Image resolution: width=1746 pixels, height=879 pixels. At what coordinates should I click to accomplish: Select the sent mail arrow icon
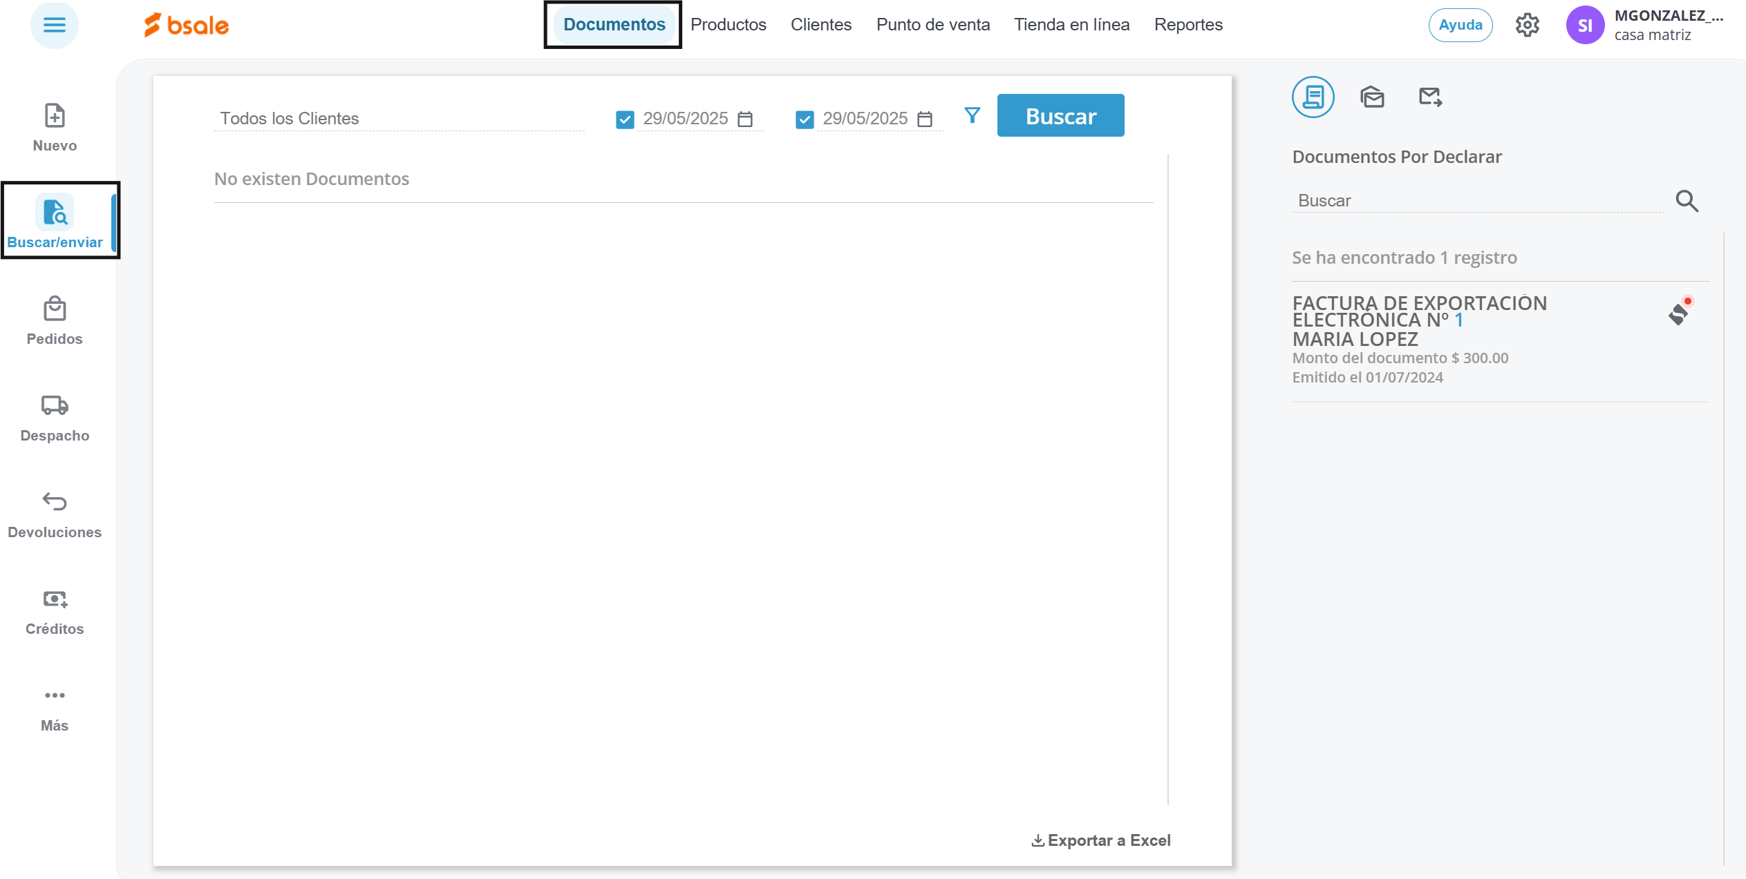coord(1429,97)
